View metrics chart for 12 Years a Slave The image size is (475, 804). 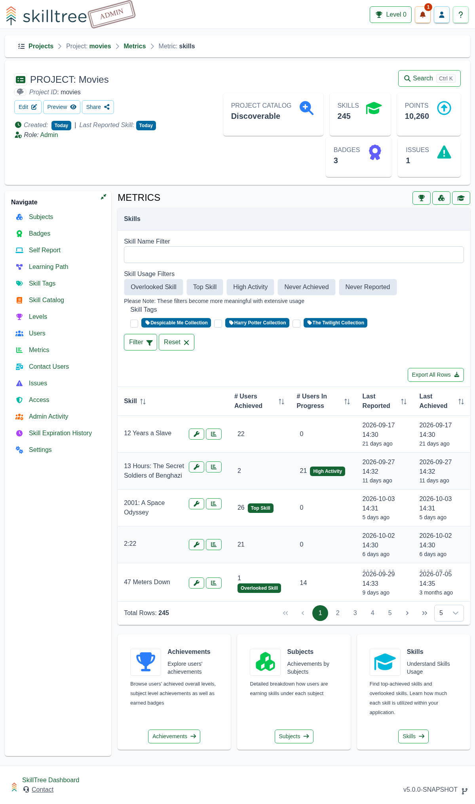pos(214,434)
